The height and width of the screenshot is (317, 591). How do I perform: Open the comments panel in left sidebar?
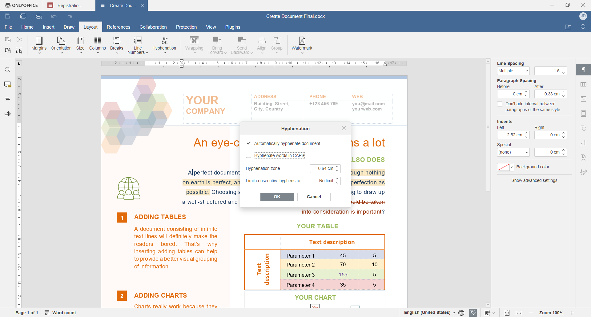pos(8,85)
